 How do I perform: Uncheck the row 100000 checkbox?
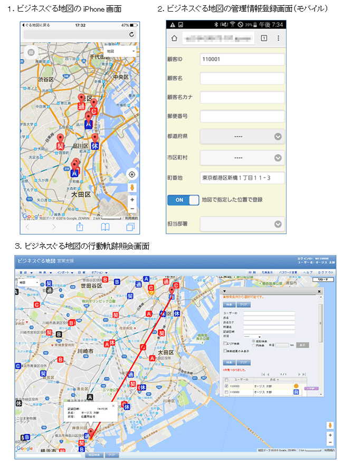coord(226,387)
